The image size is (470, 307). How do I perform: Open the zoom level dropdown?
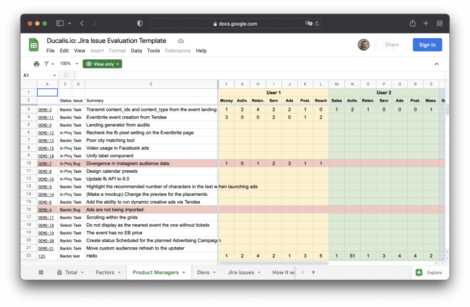click(67, 63)
